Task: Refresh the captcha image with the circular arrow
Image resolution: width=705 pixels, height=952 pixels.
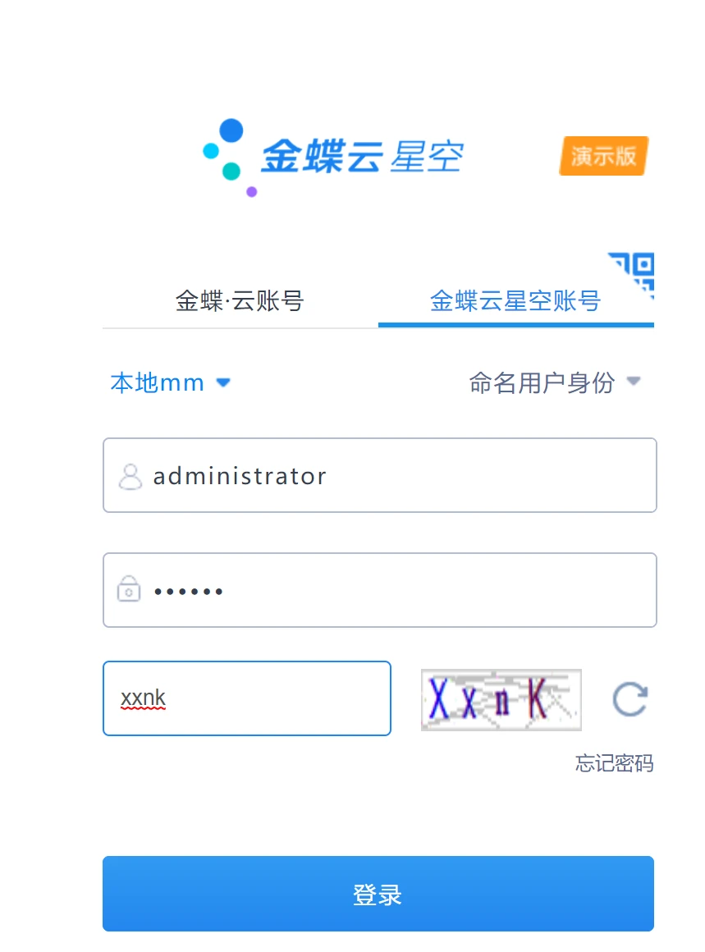Action: tap(630, 699)
